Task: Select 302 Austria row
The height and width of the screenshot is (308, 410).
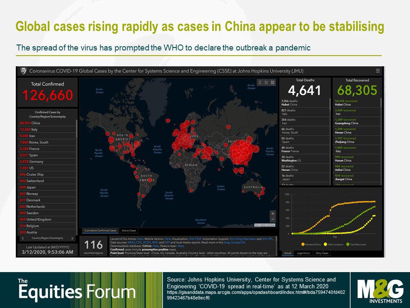Action: 47,232
